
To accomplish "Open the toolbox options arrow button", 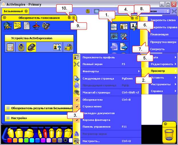I will tap(137, 18).
